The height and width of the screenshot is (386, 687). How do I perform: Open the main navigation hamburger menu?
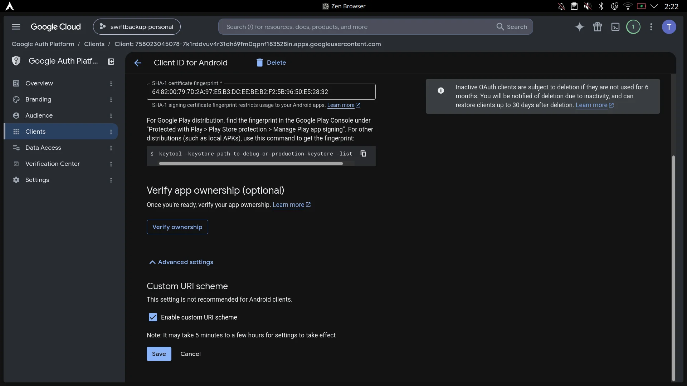pos(16,27)
